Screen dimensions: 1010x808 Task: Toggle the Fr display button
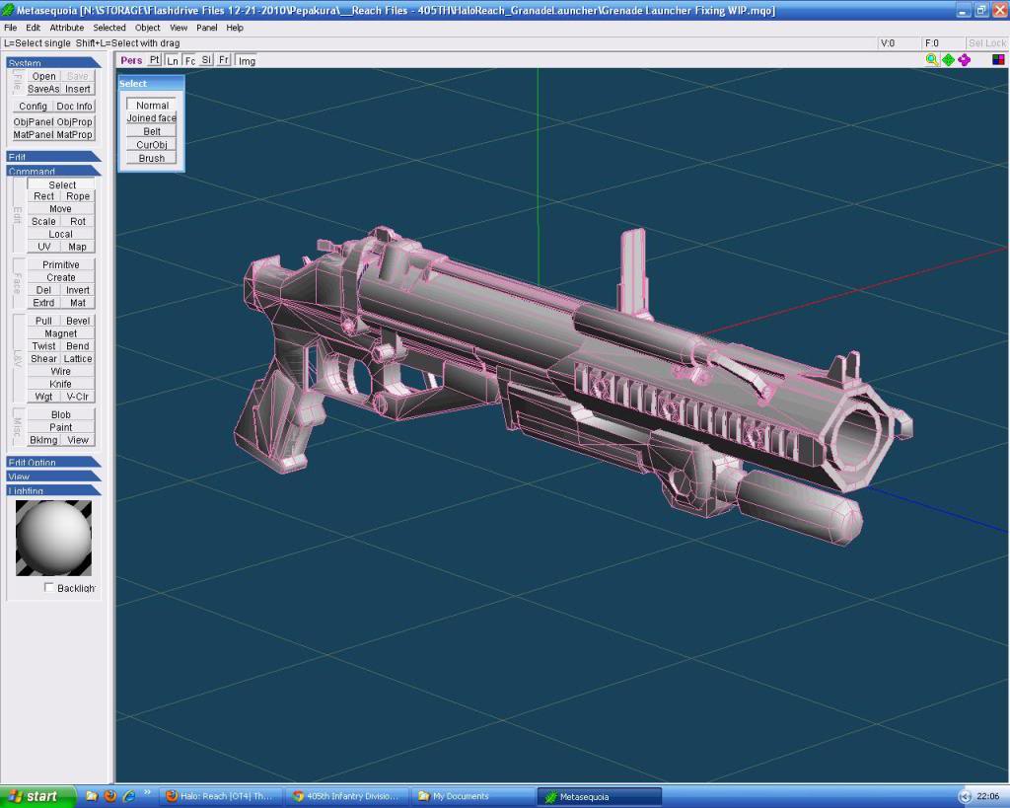(x=224, y=60)
